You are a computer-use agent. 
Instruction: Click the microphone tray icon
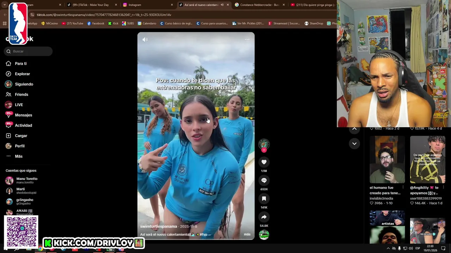click(x=399, y=248)
